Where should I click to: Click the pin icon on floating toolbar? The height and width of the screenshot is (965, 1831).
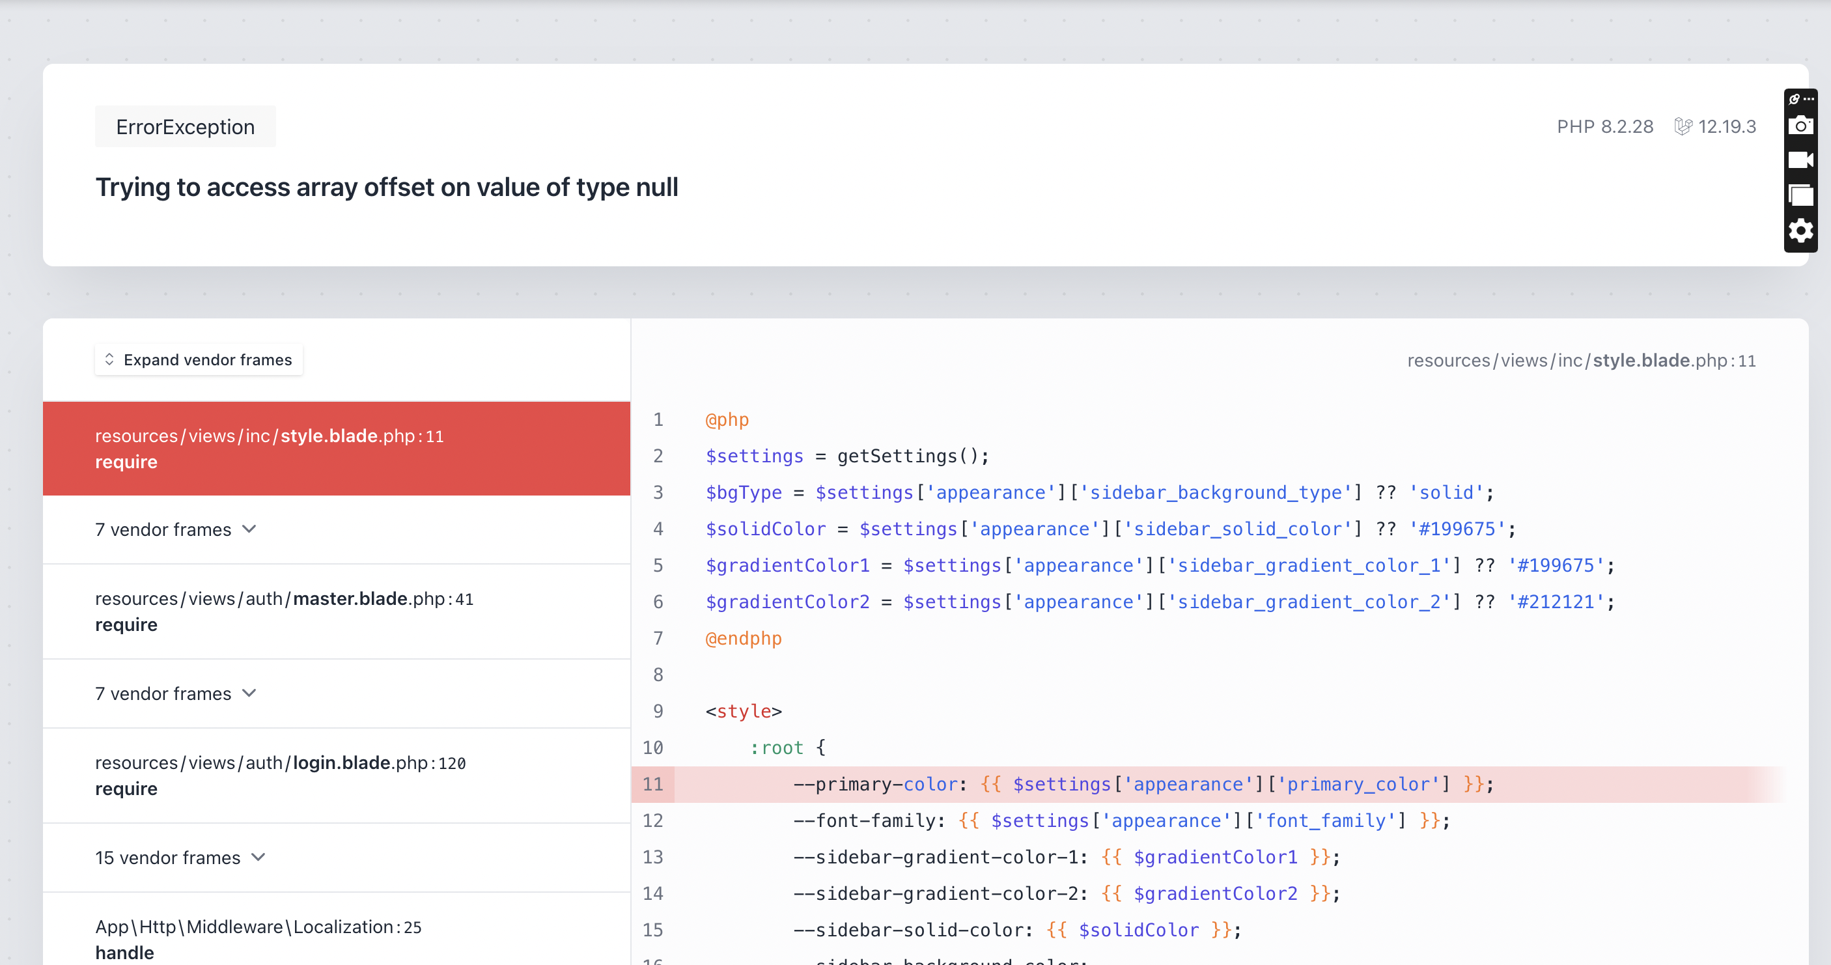pyautogui.click(x=1794, y=99)
